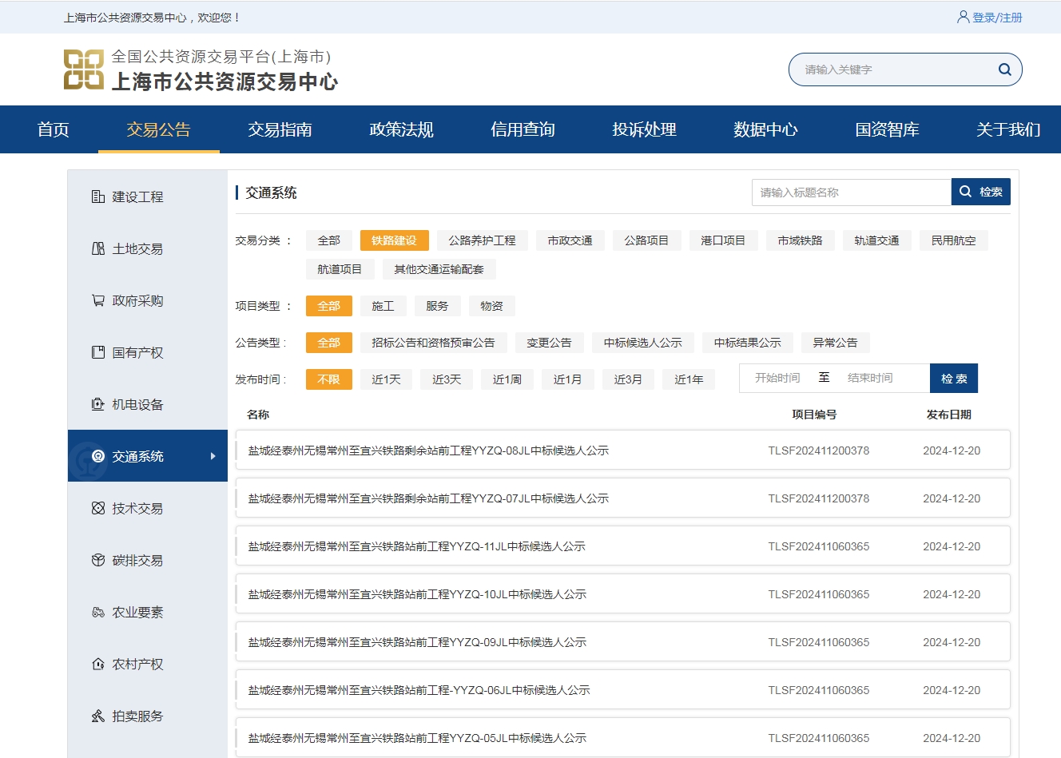The width and height of the screenshot is (1061, 758).
Task: Open 交易公告 nav tab
Action: coord(159,129)
